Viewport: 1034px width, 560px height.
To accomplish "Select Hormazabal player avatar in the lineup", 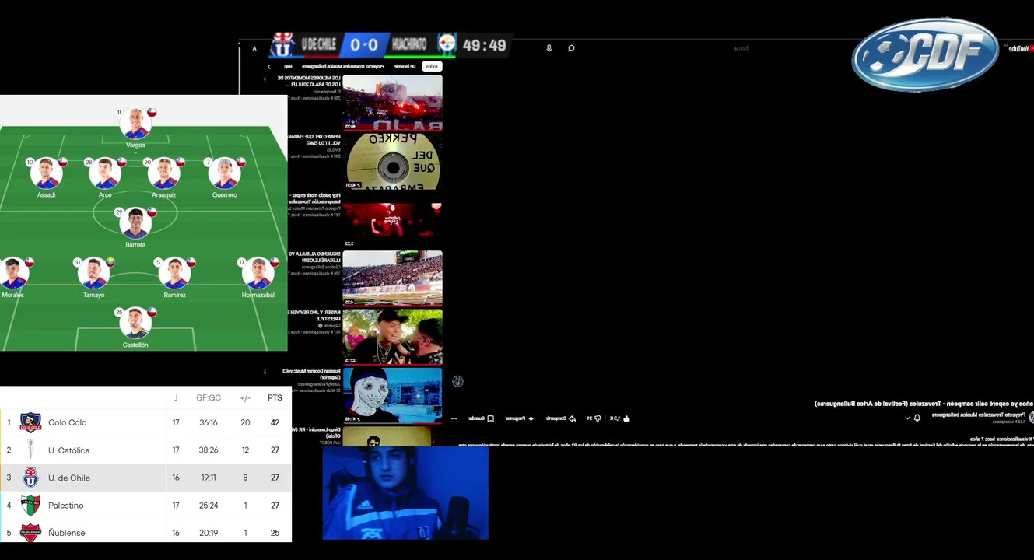I will [x=258, y=273].
